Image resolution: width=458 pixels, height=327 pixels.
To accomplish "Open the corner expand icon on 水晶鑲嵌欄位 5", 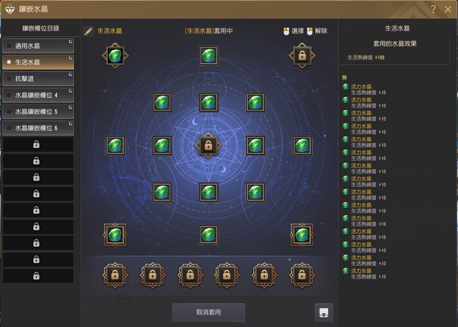I will click(x=70, y=107).
